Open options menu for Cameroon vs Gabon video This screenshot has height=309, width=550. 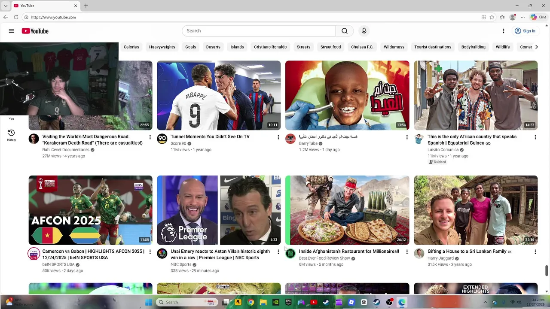click(x=150, y=252)
